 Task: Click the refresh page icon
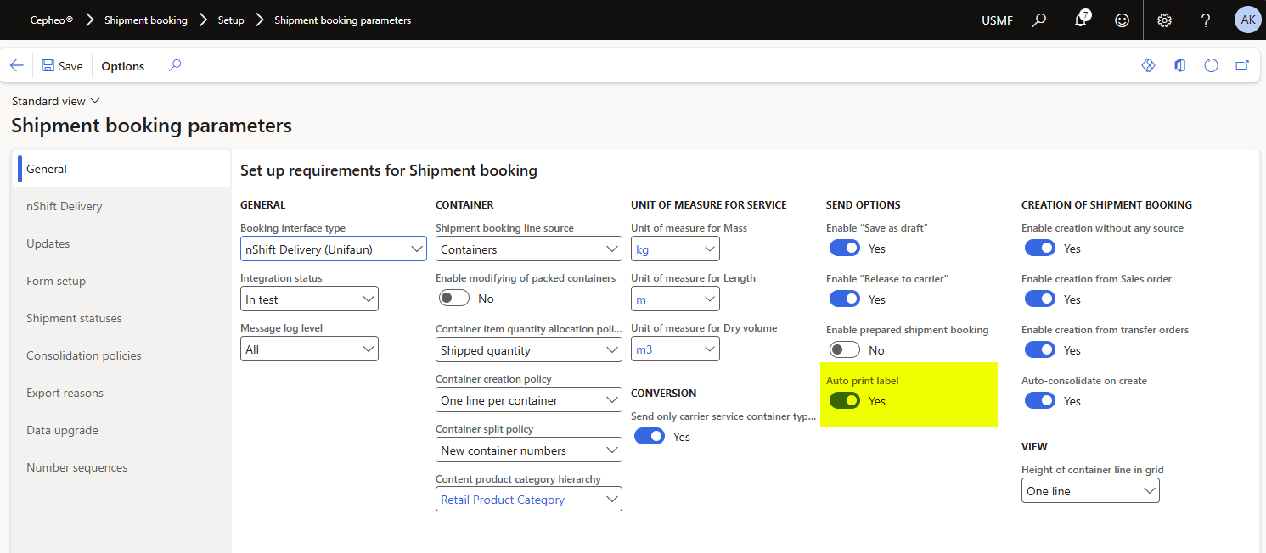(1212, 65)
